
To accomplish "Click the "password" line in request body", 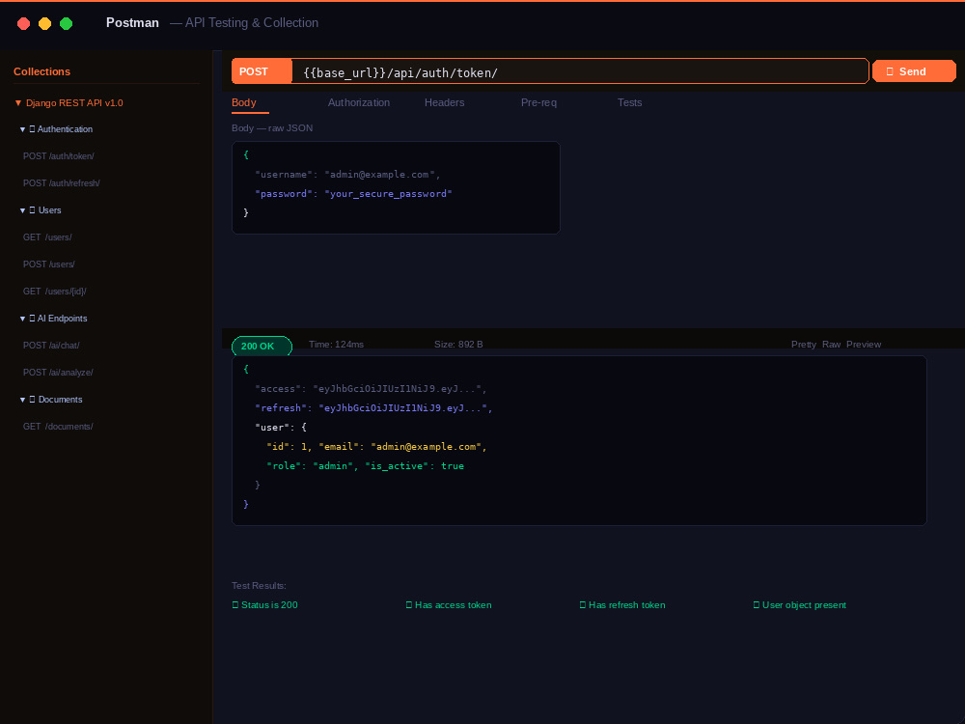I will point(354,194).
